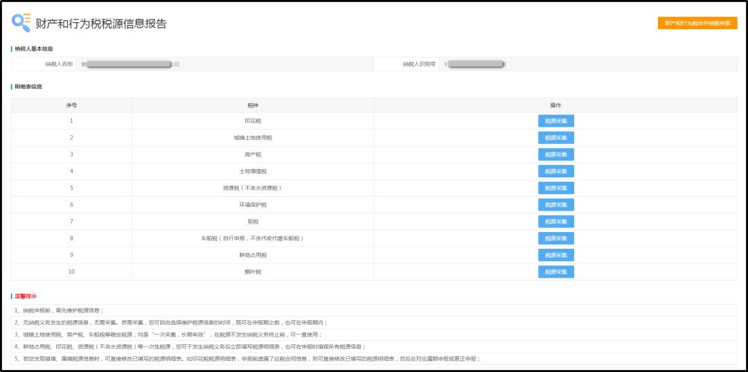The height and width of the screenshot is (372, 748).
Task: Select the 印花税 tax name cell
Action: 253,121
